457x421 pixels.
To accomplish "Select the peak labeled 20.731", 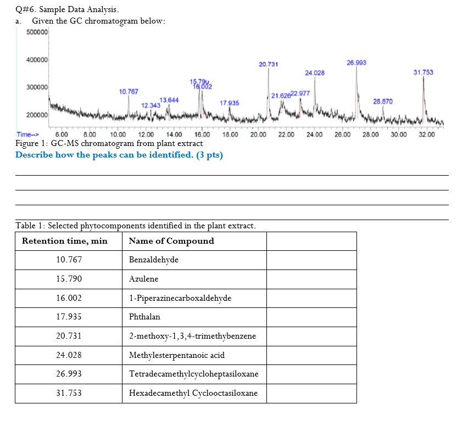I will click(267, 64).
